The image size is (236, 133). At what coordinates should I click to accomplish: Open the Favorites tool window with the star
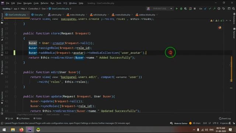[x=2, y=98]
